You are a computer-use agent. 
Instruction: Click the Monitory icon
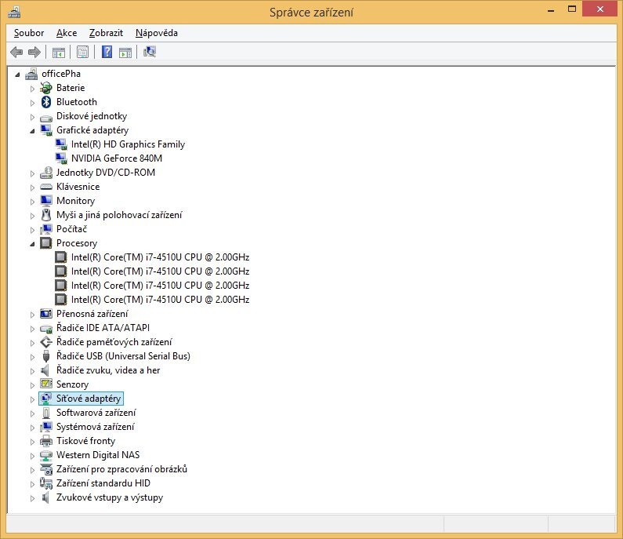46,201
